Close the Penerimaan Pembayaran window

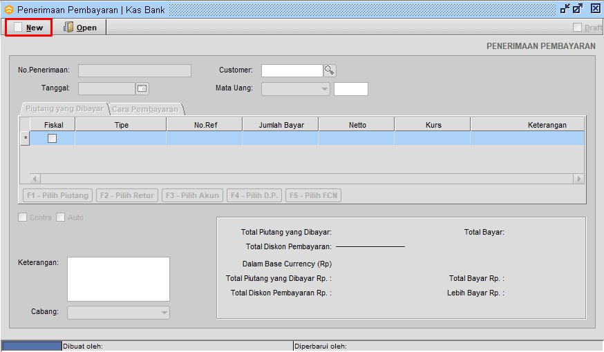pyautogui.click(x=596, y=8)
